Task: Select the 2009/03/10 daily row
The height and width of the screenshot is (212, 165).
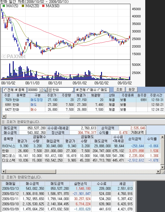Action: click(x=68, y=204)
